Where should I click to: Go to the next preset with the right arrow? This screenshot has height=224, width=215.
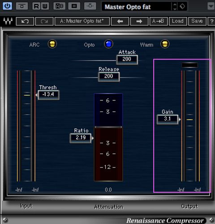click(139, 22)
